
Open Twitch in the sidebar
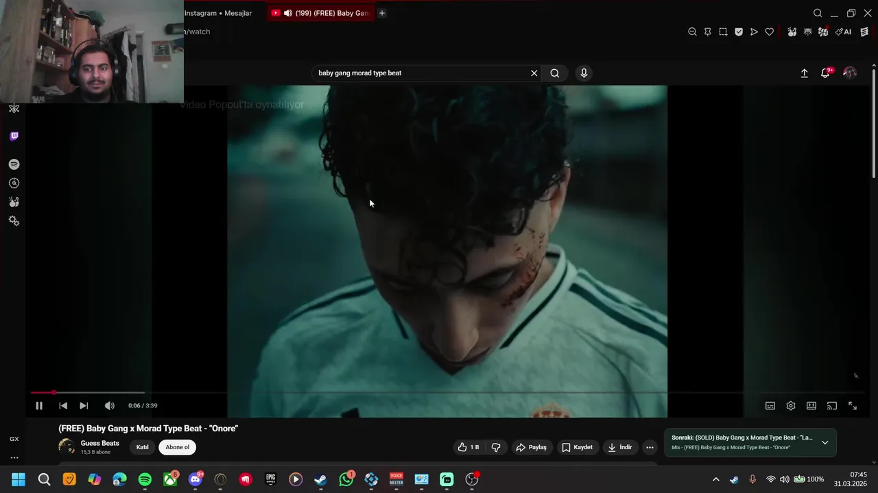(14, 136)
